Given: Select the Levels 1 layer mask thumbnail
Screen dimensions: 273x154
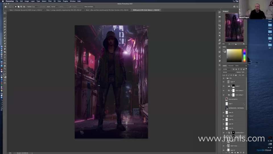Looking at the screenshot, I should [233, 86].
